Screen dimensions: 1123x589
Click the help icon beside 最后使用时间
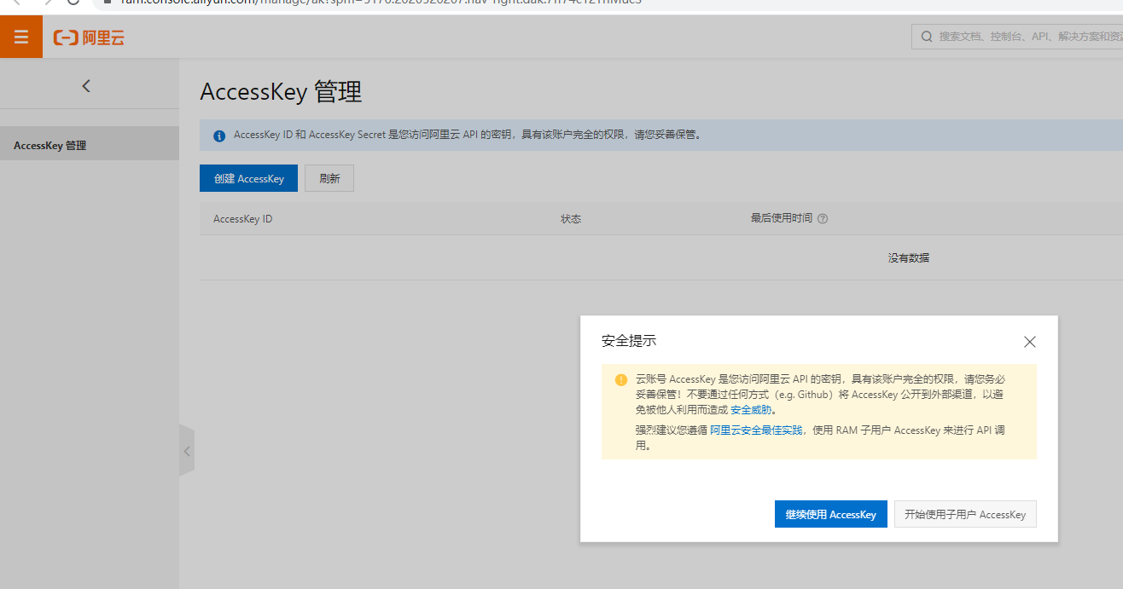[x=823, y=219]
